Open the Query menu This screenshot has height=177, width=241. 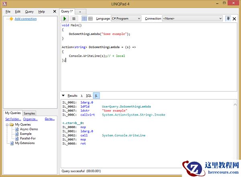29,12
